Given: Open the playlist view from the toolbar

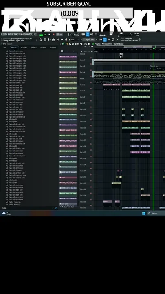Looking at the screenshot, I should [41, 40].
